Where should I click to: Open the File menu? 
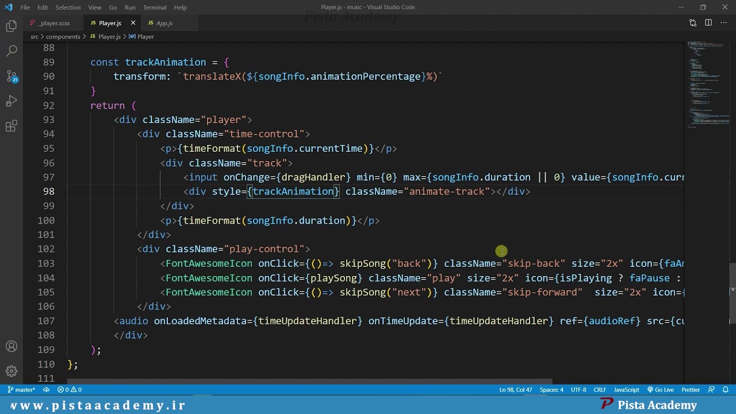pos(25,7)
